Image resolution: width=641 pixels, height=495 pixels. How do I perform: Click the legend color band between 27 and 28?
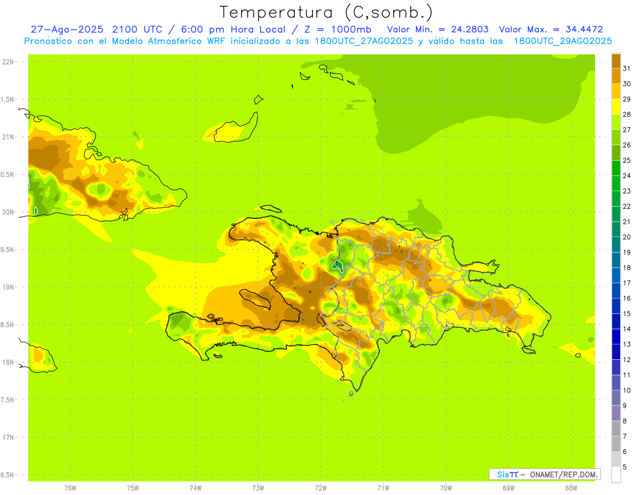[616, 122]
